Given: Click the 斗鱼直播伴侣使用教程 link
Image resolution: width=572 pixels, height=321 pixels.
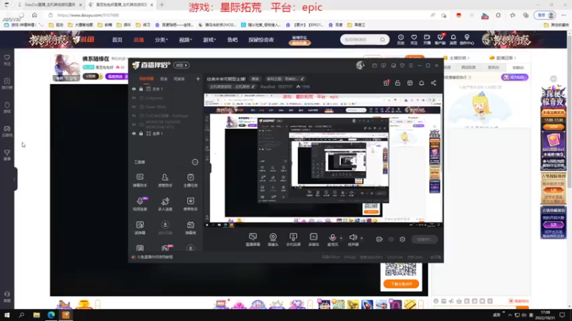Looking at the screenshot, I should (154, 257).
